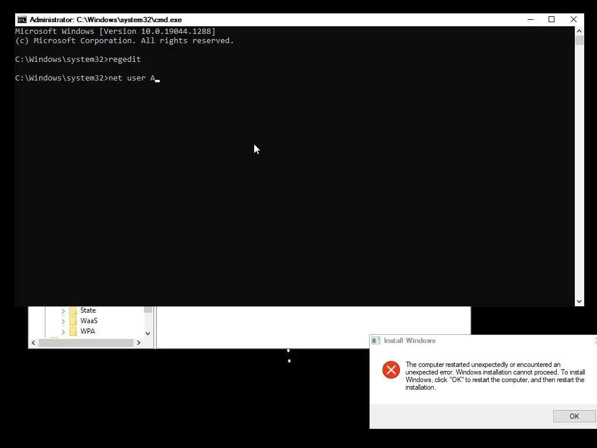Click the State folder icon
Viewport: 597px width, 448px height.
point(73,310)
